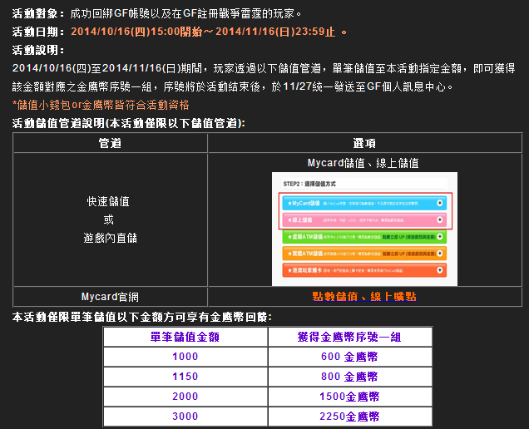Choose the ★虛擬ATM儲值 label on the green bar
The height and width of the screenshot is (429, 529).
[x=305, y=237]
